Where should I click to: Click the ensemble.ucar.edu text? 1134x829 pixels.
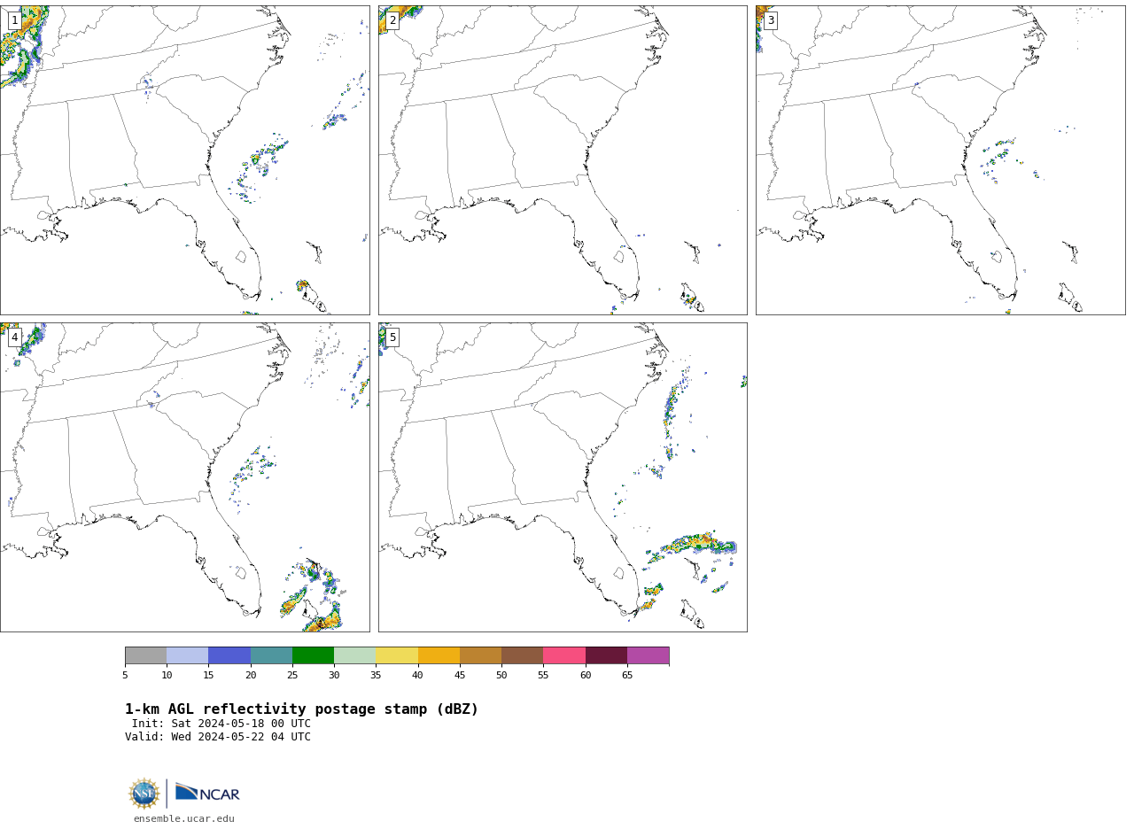pyautogui.click(x=184, y=819)
